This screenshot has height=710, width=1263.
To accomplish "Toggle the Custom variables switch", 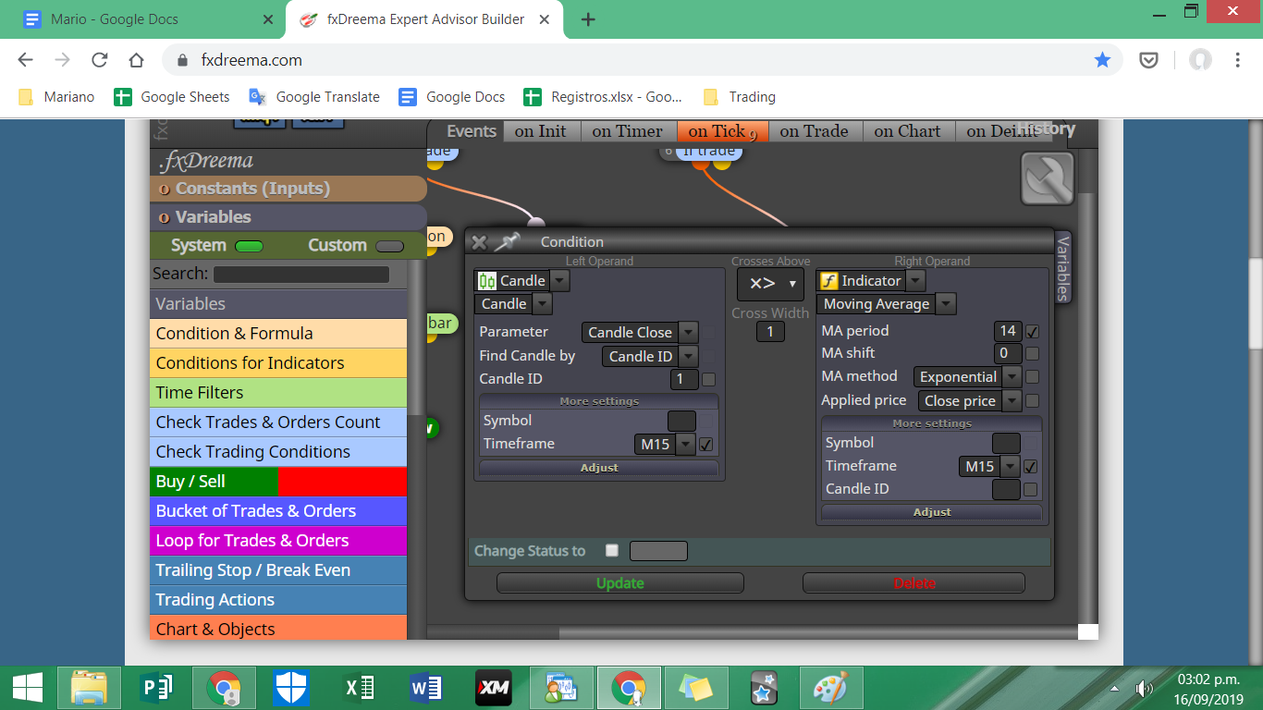I will [389, 246].
